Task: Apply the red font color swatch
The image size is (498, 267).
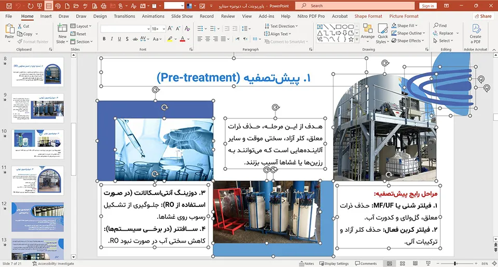Action: [182, 39]
